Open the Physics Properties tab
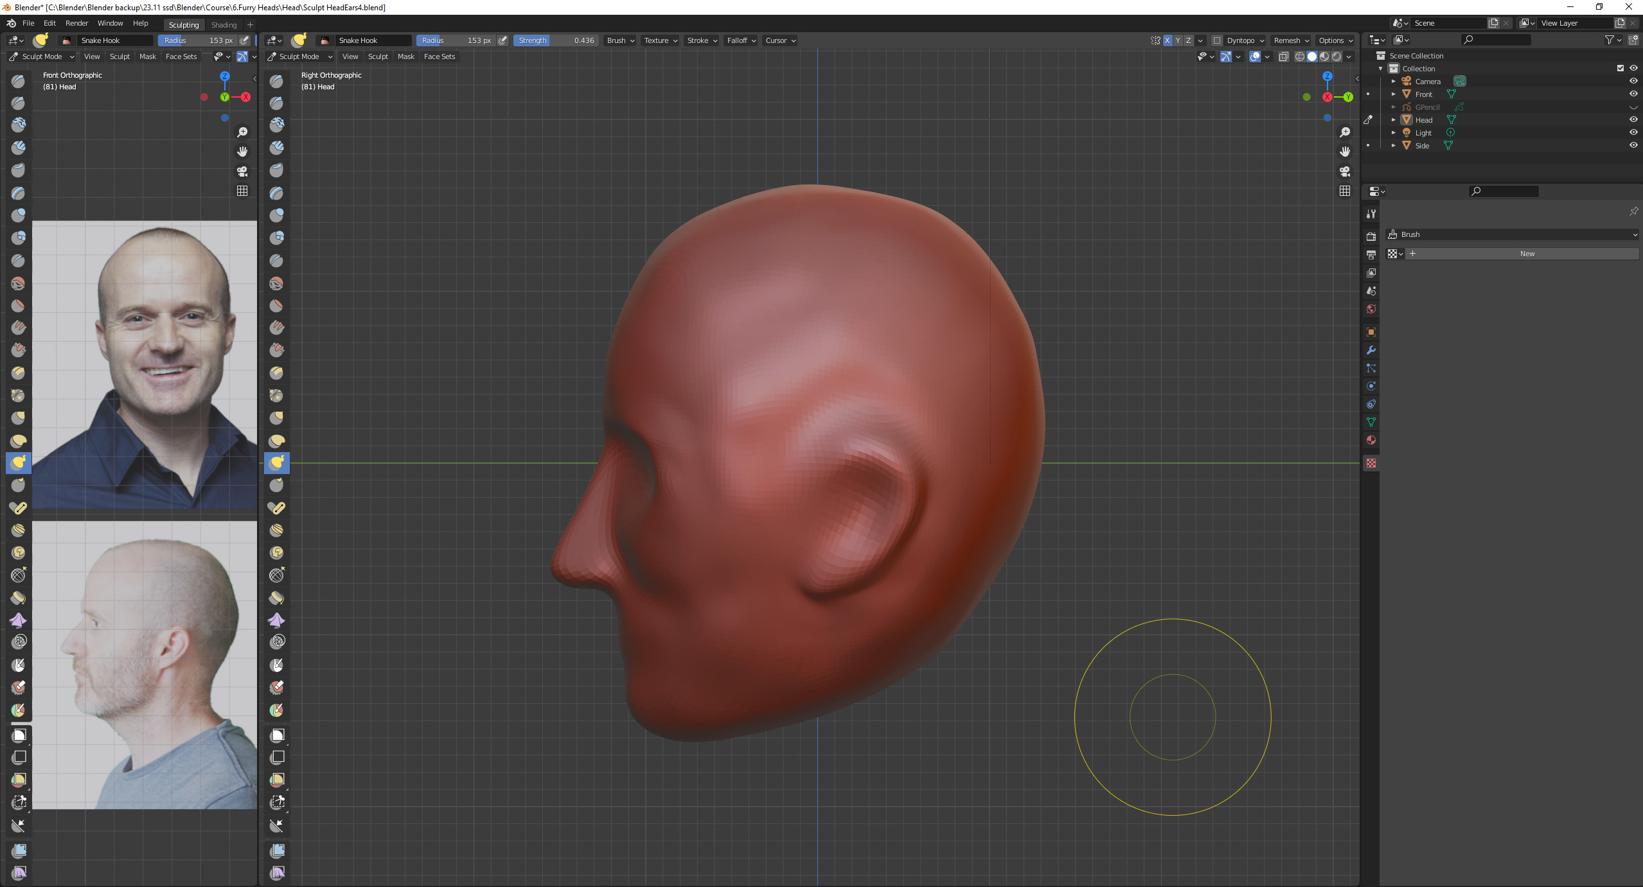Viewport: 1643px width, 887px height. click(x=1371, y=385)
